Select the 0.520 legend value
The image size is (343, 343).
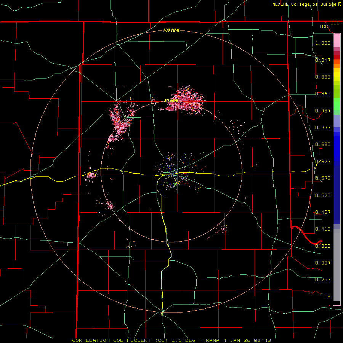(x=323, y=196)
